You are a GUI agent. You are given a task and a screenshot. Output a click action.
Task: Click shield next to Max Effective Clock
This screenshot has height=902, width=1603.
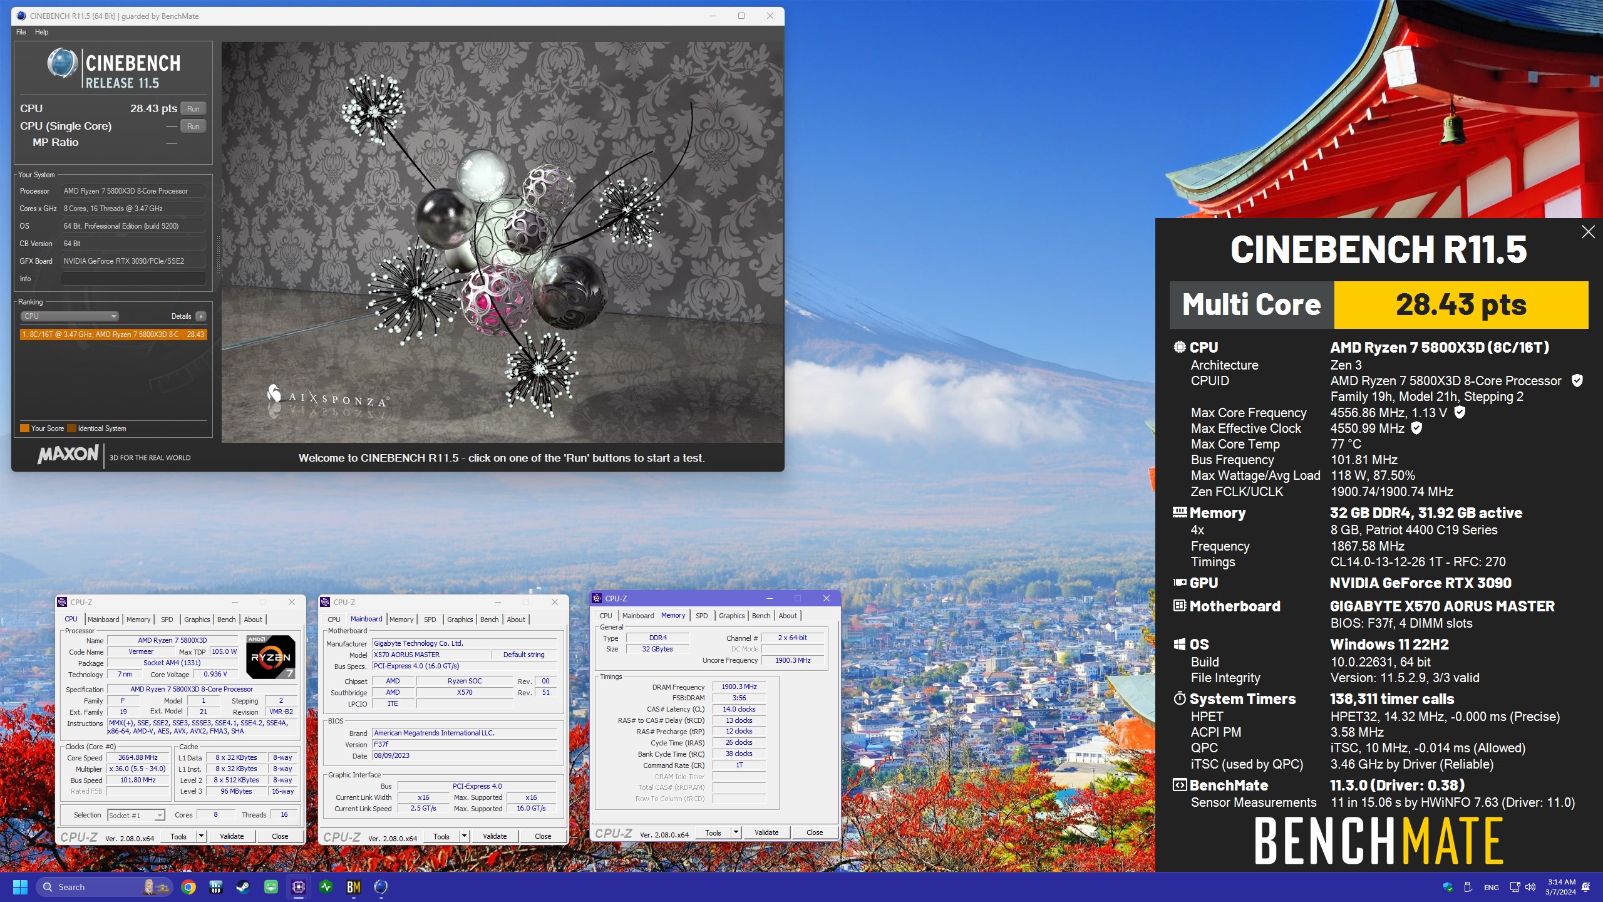tap(1416, 428)
